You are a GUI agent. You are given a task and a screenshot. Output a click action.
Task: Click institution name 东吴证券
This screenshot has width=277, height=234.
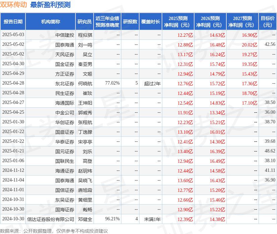tap(65, 200)
